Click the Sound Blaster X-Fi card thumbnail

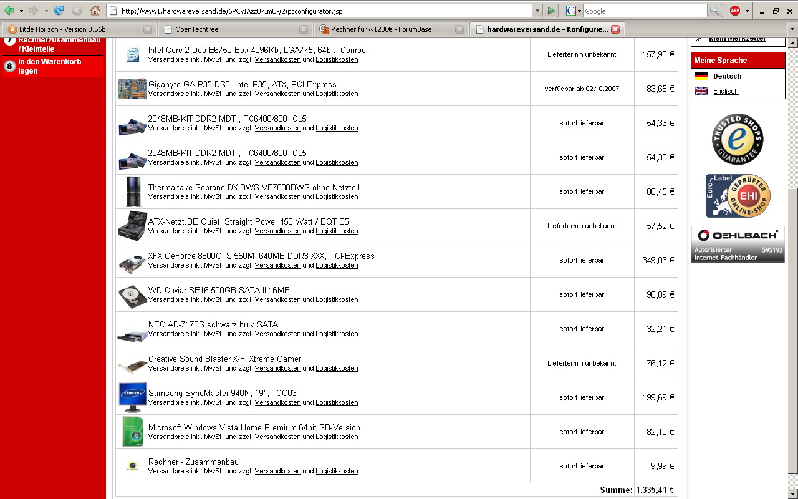click(x=132, y=366)
